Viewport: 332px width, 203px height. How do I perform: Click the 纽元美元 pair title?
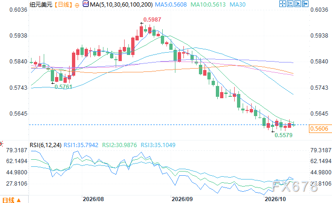tap(41, 4)
